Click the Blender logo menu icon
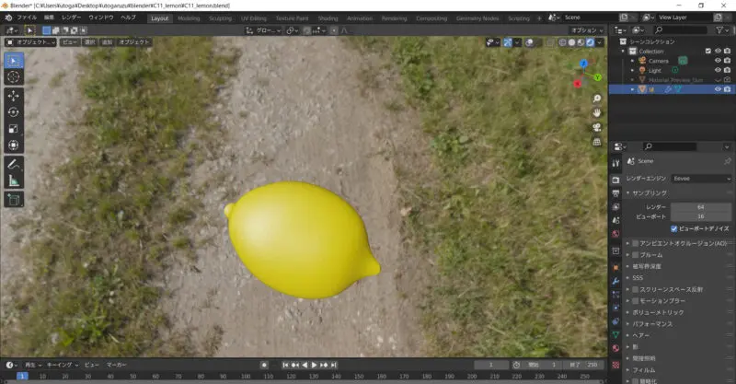The height and width of the screenshot is (384, 736). (8, 17)
